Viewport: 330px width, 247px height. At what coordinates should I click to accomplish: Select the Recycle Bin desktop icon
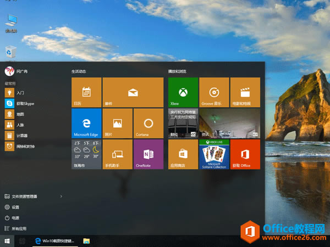coord(10,52)
